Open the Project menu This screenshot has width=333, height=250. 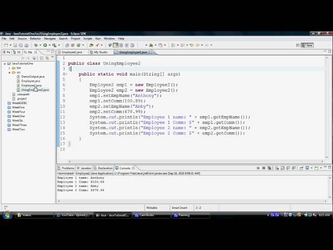(x=75, y=39)
